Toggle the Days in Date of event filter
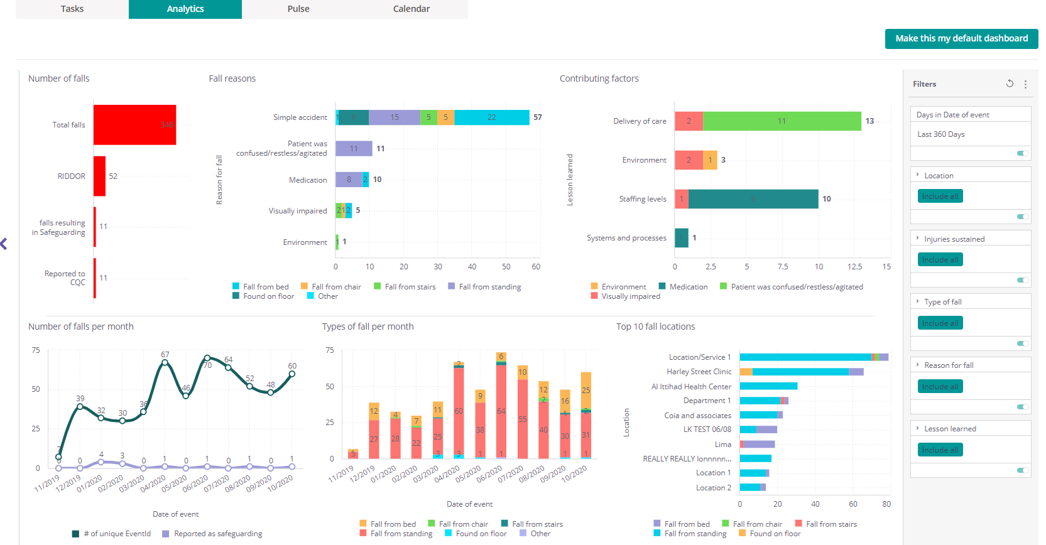This screenshot has height=545, width=1046. (1023, 153)
